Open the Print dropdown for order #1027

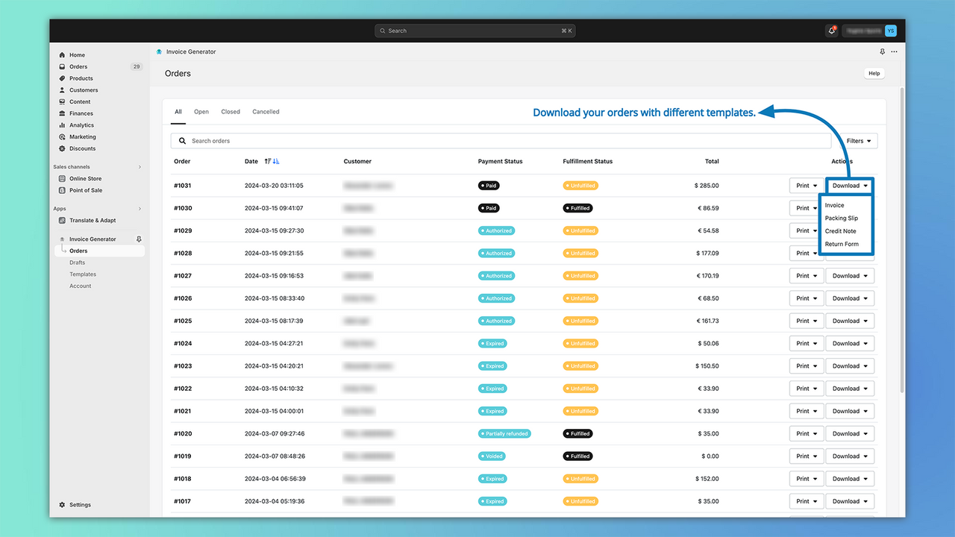807,276
